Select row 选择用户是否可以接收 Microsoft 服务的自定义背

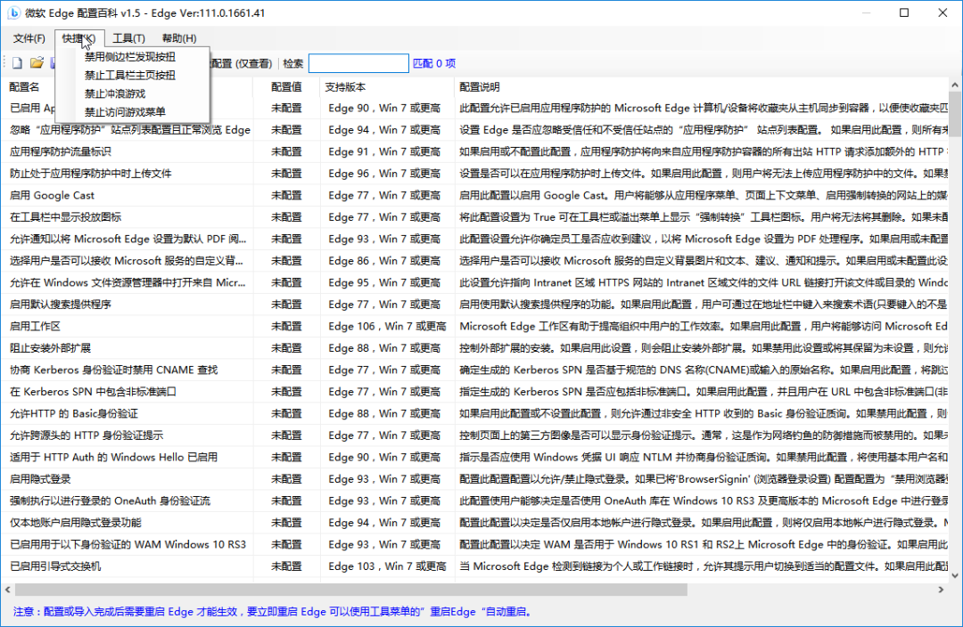click(474, 261)
